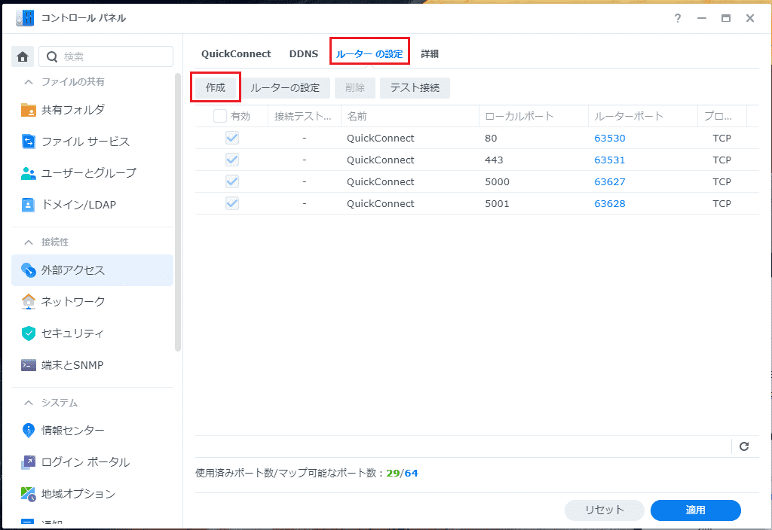The width and height of the screenshot is (772, 530).
Task: Collapse the 接続性 section
Action: click(x=29, y=242)
